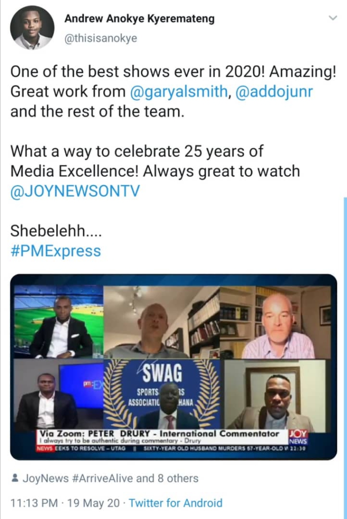Open the attached TV screenshot image

pyautogui.click(x=174, y=367)
